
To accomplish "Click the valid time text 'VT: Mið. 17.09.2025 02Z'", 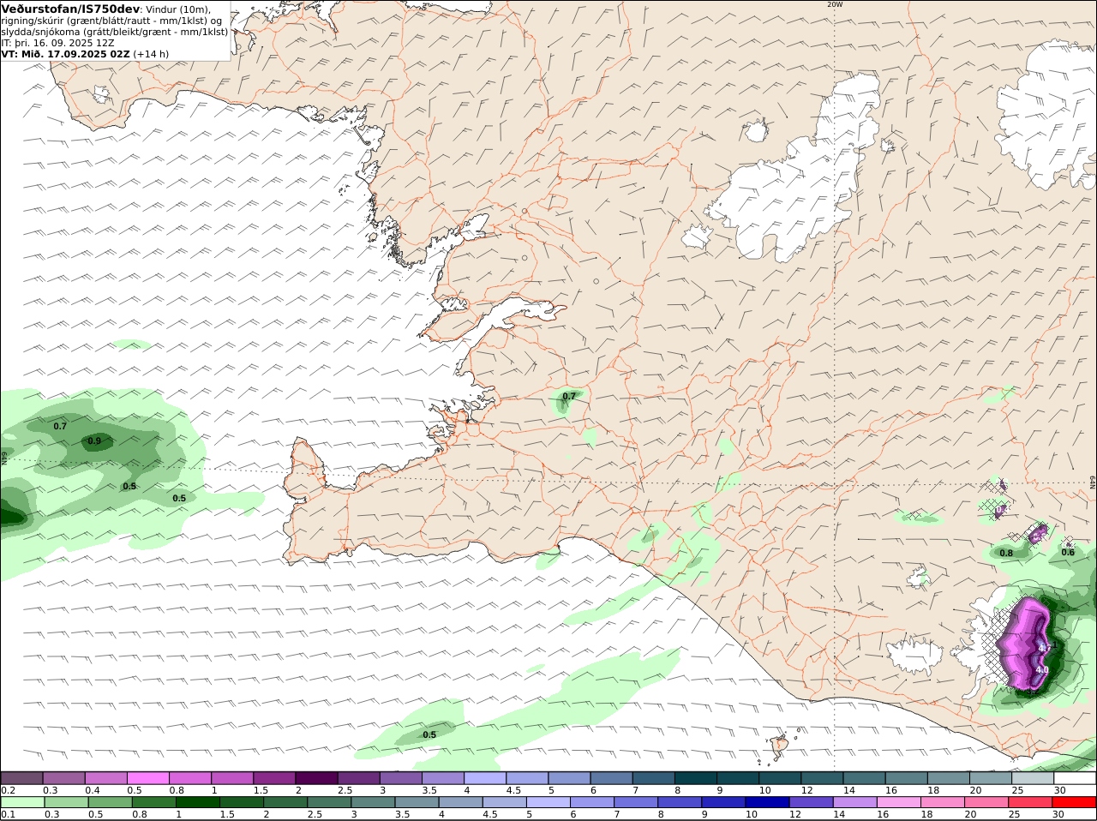I will pyautogui.click(x=65, y=53).
